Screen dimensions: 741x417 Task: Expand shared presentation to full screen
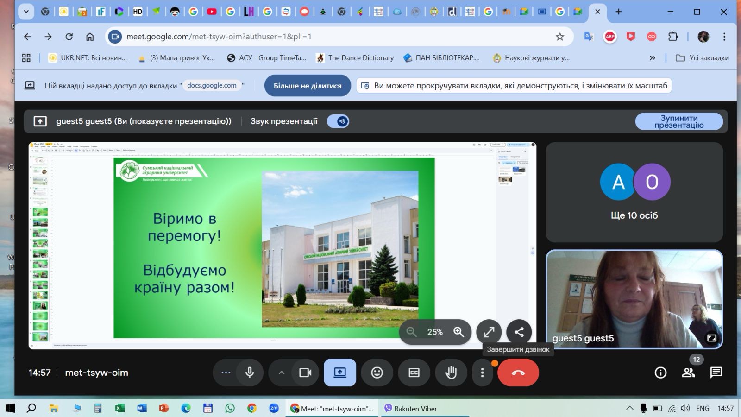(x=489, y=332)
